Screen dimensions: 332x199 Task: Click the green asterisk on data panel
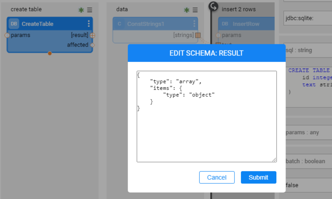pyautogui.click(x=187, y=10)
